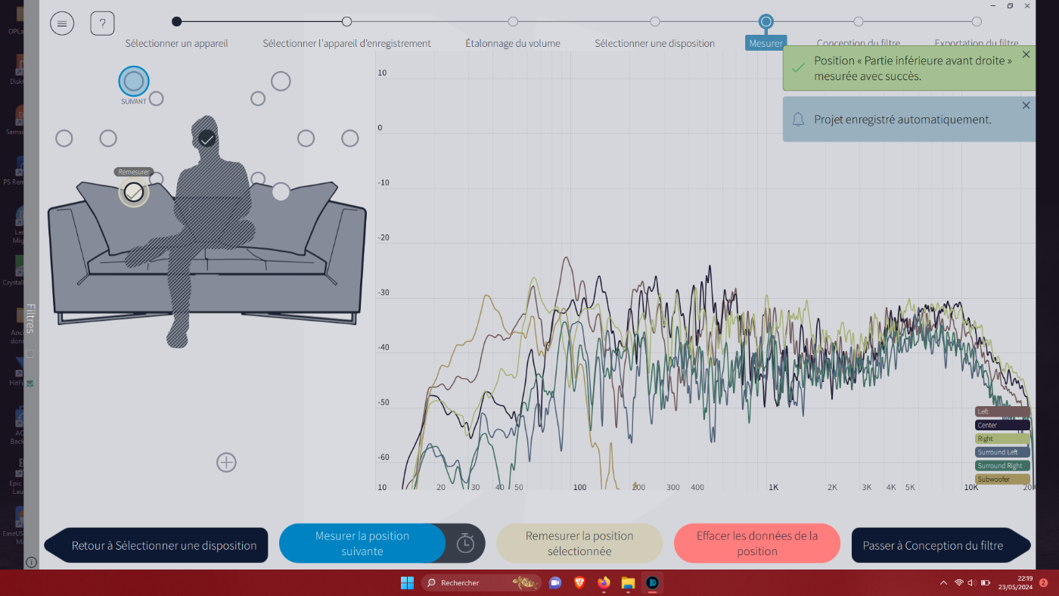Select the SUIVANT microphone position
The height and width of the screenshot is (596, 1059).
pos(134,81)
